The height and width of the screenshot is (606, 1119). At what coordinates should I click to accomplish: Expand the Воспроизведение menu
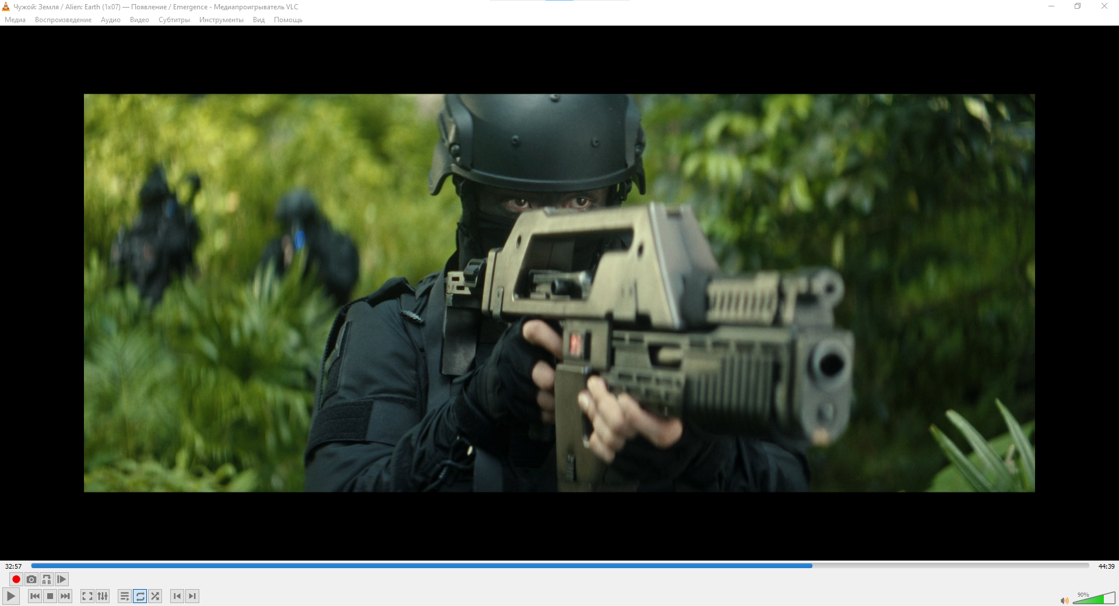coord(63,20)
